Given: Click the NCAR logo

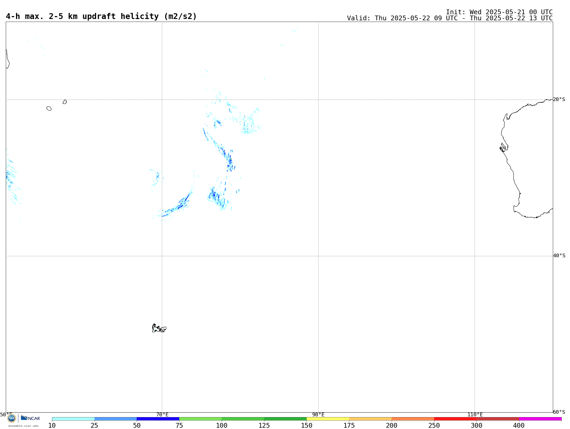Looking at the screenshot, I should [30, 418].
